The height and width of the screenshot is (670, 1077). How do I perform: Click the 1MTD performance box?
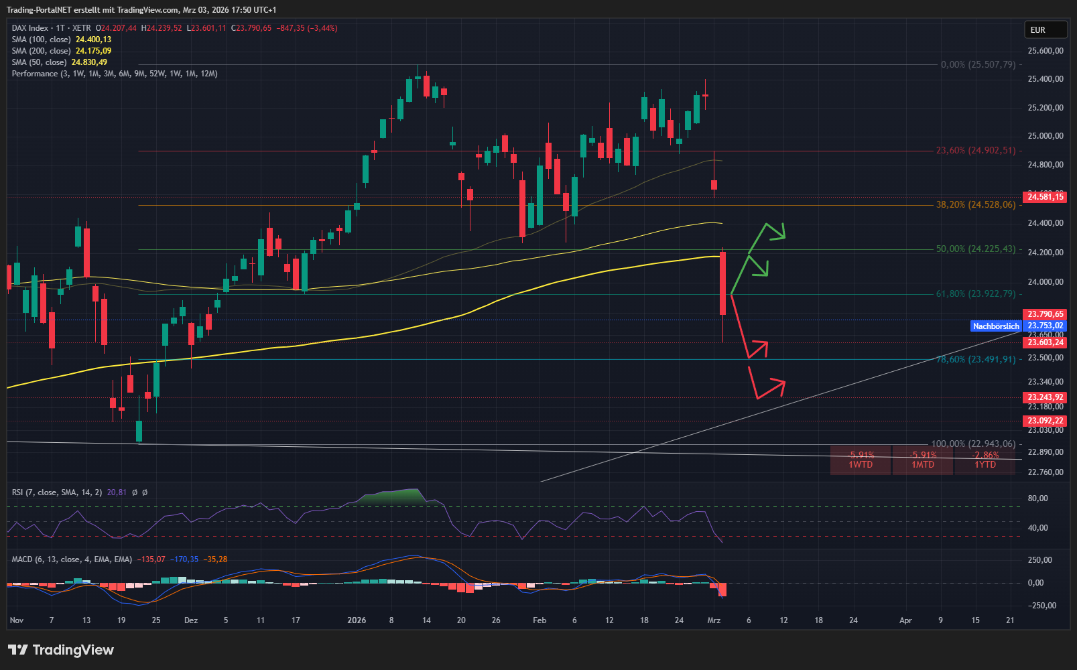922,460
